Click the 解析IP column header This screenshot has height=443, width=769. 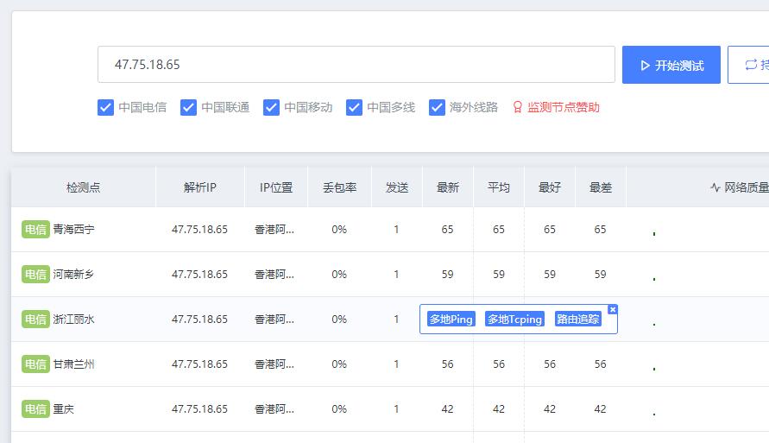(x=200, y=187)
